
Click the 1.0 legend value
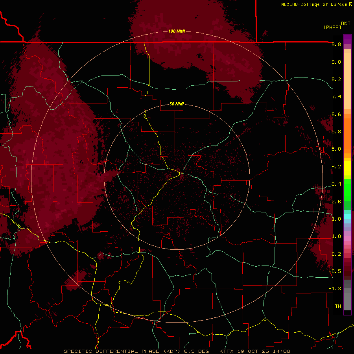tap(336, 236)
